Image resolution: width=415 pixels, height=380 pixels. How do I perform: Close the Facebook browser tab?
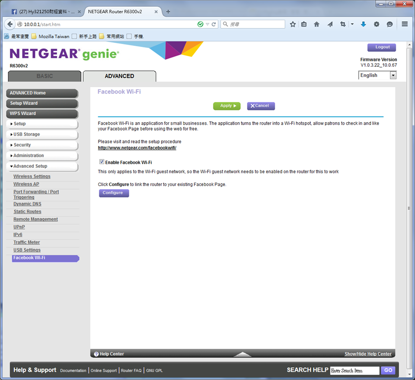(79, 12)
